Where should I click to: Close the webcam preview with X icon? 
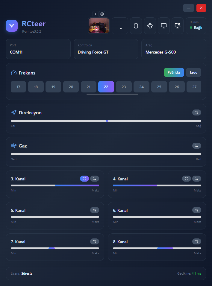[102, 14]
